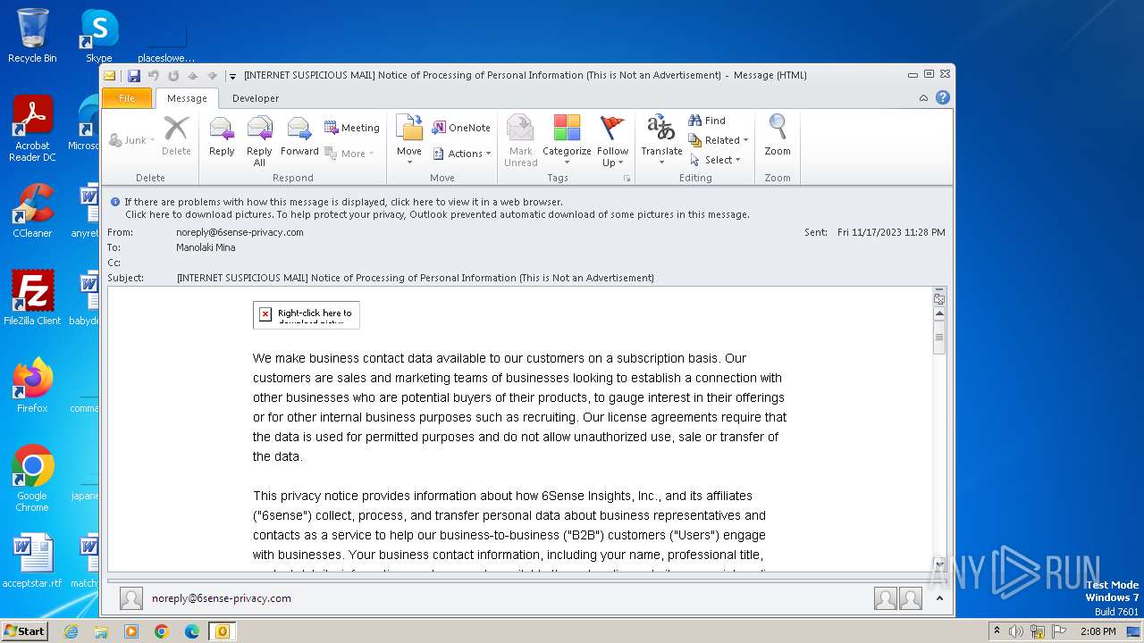Click sender noreply@6sense-privacy.com in From field
This screenshot has width=1144, height=643.
pyautogui.click(x=240, y=232)
